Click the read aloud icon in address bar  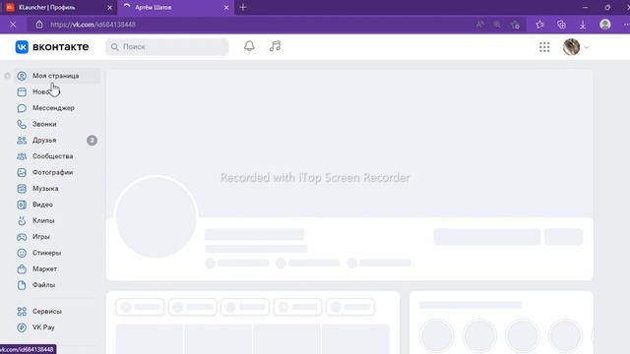479,25
